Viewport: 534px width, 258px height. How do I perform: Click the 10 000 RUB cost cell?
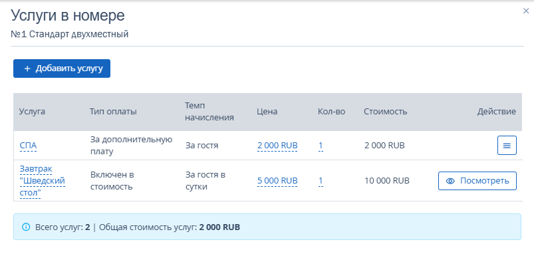point(387,181)
